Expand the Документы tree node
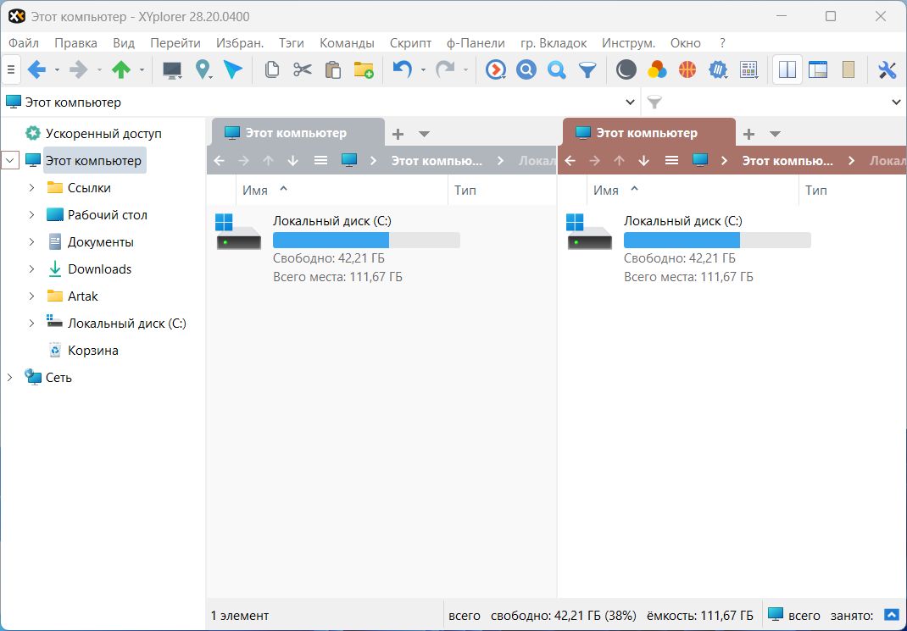This screenshot has width=907, height=631. (31, 242)
